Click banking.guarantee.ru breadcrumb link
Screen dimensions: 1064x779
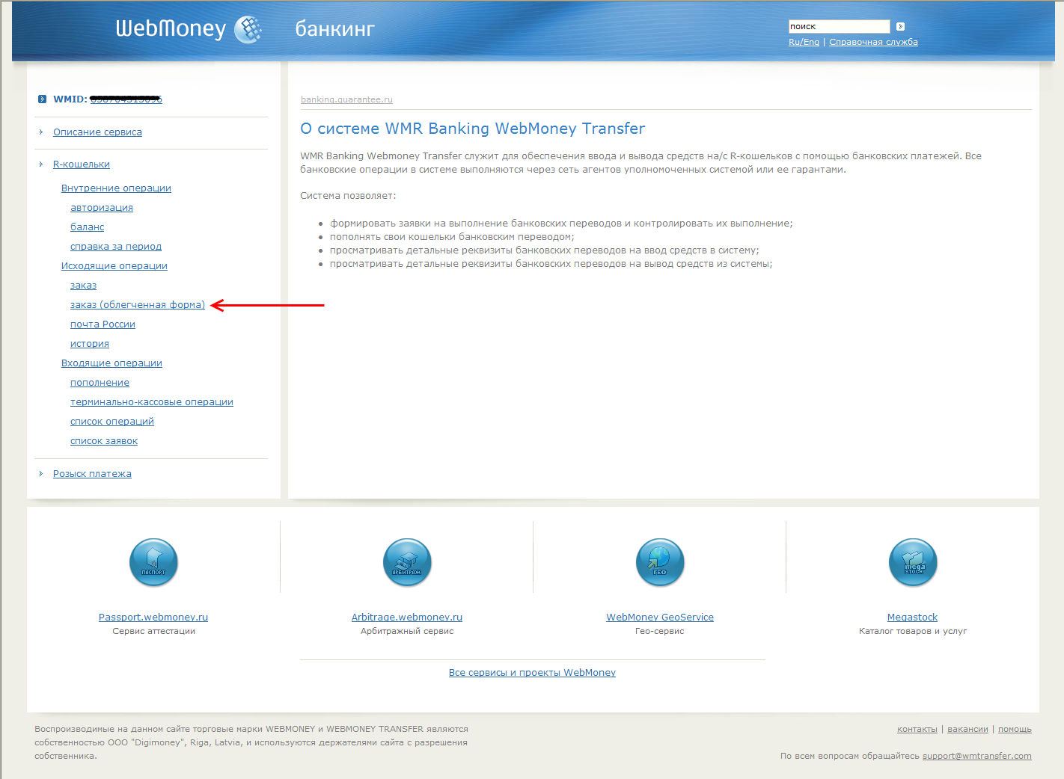pos(346,99)
